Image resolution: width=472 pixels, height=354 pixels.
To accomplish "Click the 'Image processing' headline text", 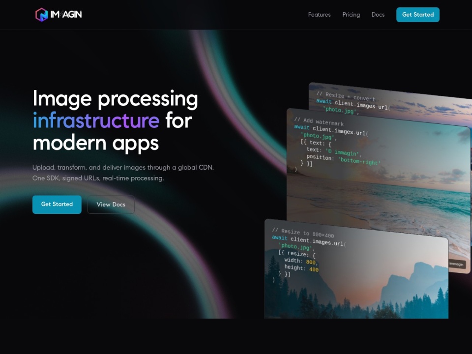I will 115,98.
